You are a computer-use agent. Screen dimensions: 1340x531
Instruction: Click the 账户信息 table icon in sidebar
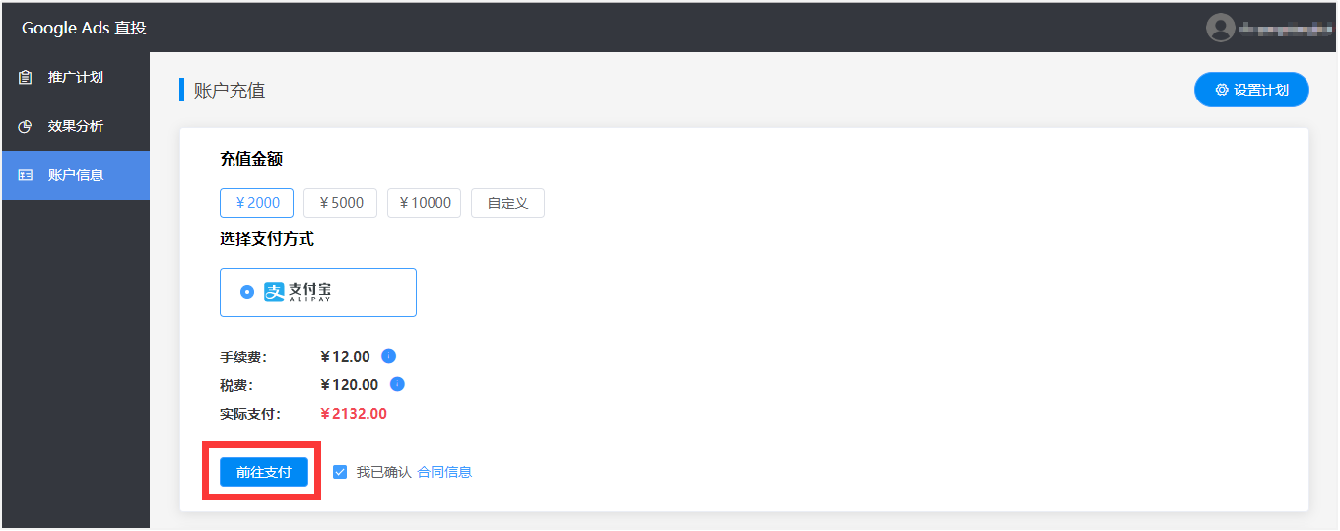(x=26, y=175)
